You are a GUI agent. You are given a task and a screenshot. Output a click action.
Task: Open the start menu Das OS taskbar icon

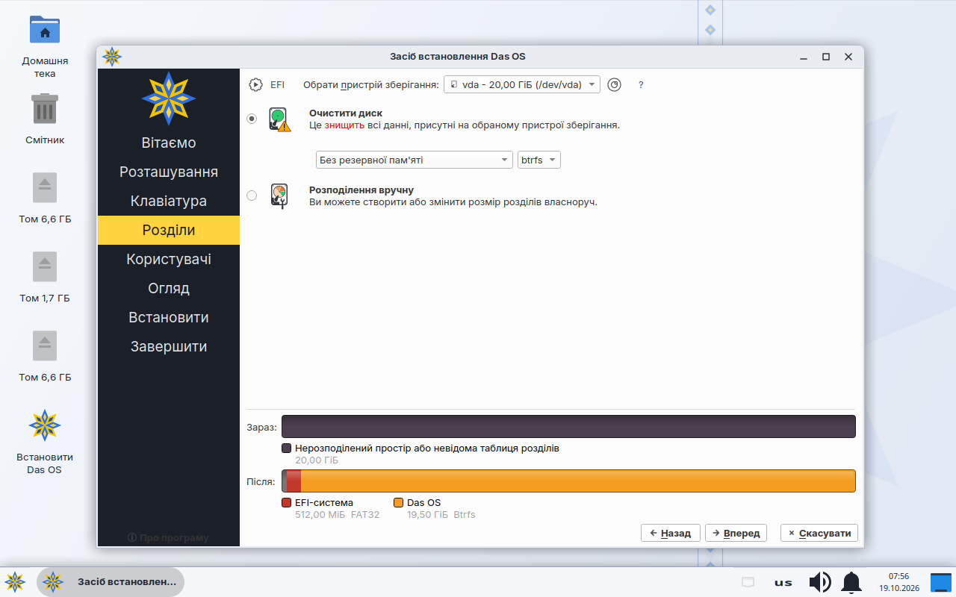point(15,582)
